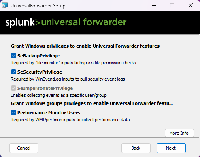200x157 pixels.
Task: Uncheck the SeBackupPrivilege checkbox
Action: click(x=13, y=56)
